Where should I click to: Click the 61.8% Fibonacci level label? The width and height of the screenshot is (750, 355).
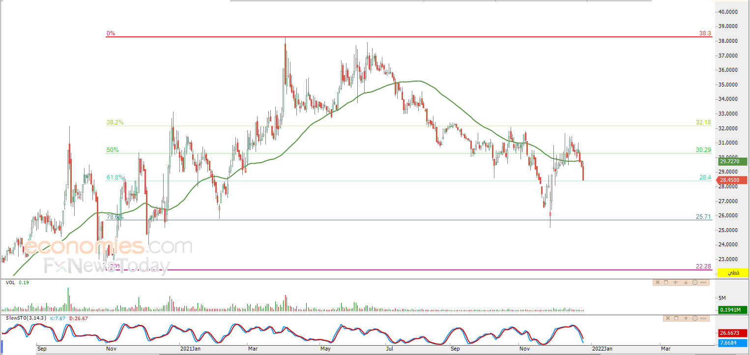pyautogui.click(x=115, y=177)
